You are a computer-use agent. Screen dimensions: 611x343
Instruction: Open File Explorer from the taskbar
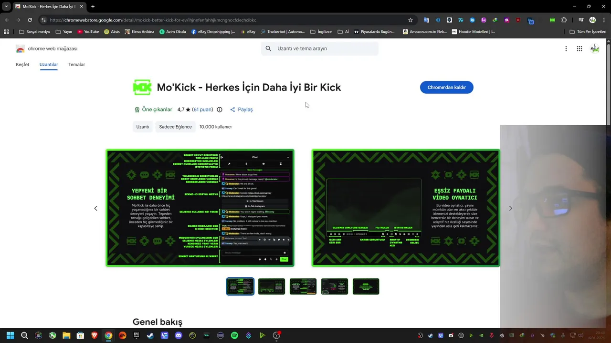coord(66,335)
